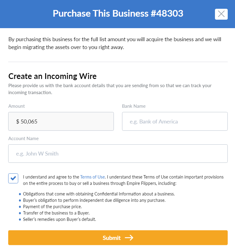This screenshot has height=246, width=235.
Task: Select the Account Name input field
Action: pos(118,153)
